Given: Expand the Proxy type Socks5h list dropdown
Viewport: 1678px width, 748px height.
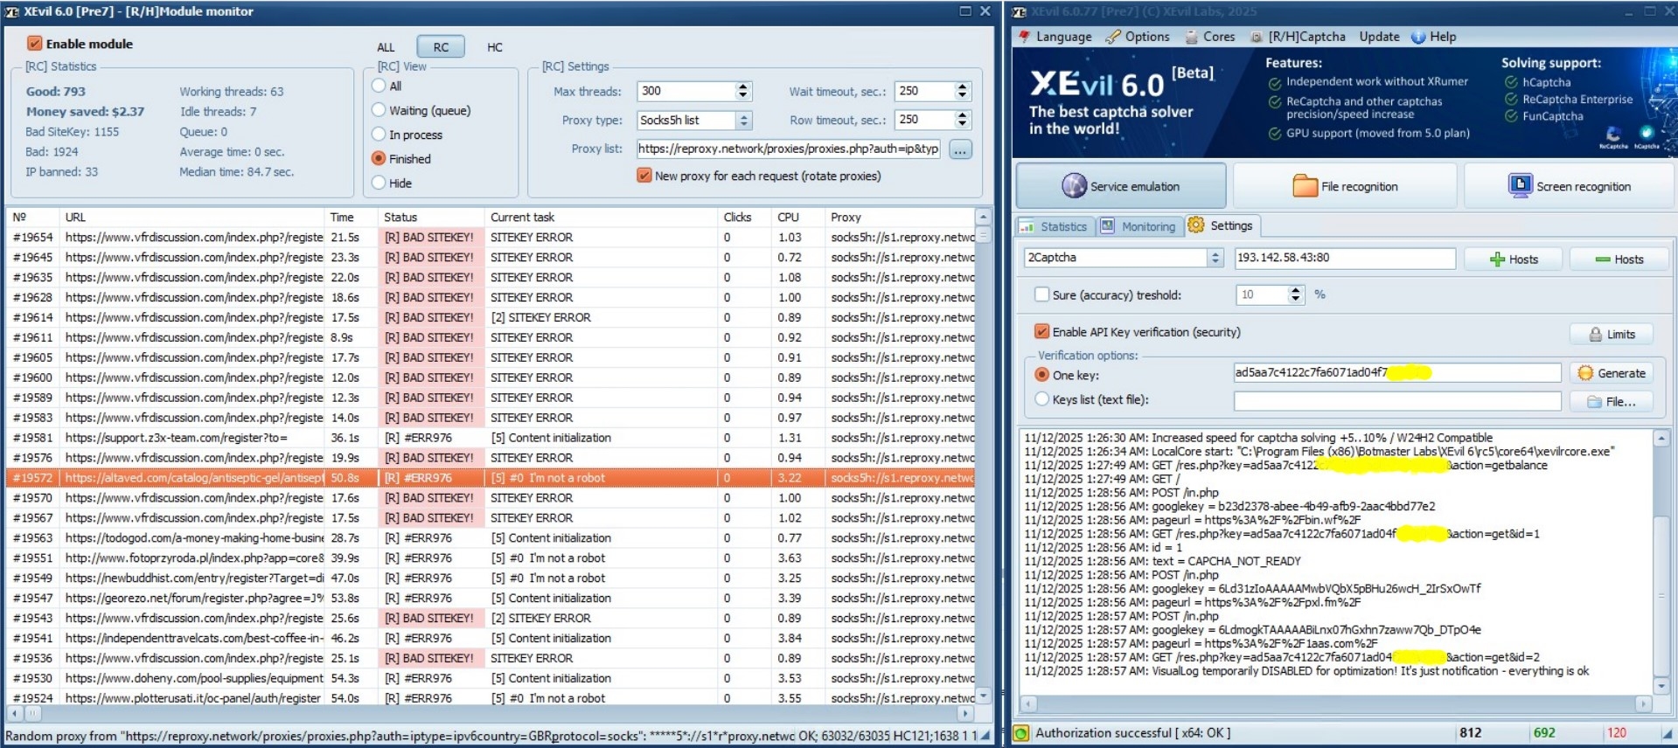Looking at the screenshot, I should point(743,121).
